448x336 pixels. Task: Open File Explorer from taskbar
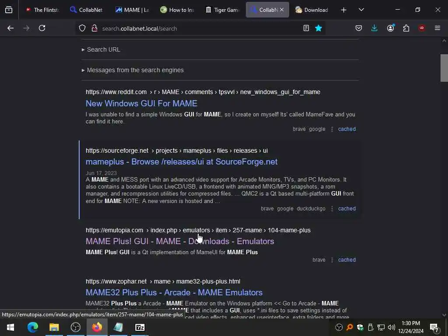coord(54,327)
